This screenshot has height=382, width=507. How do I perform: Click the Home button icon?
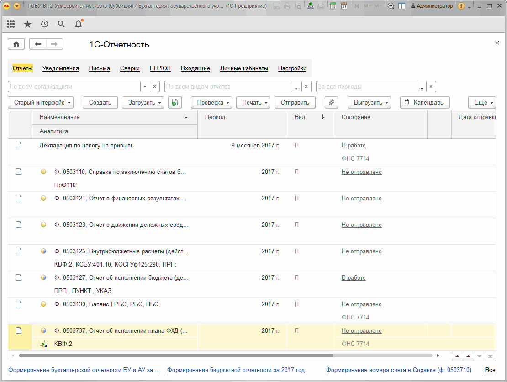(16, 44)
